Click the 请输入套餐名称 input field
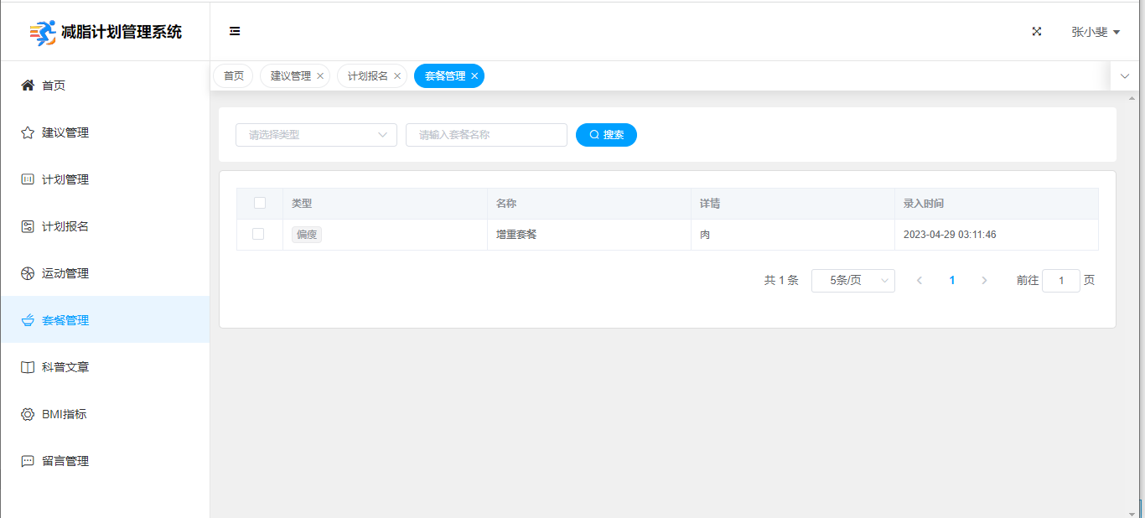 tap(486, 135)
